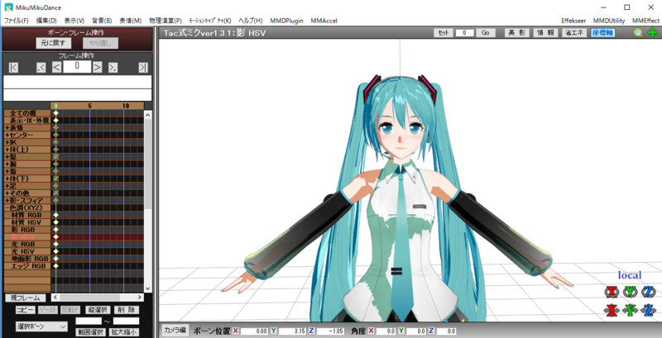Toggle 情報 info display button
This screenshot has width=662, height=338.
click(545, 33)
